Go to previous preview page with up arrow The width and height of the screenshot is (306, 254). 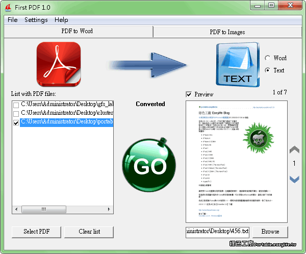[x=294, y=149]
